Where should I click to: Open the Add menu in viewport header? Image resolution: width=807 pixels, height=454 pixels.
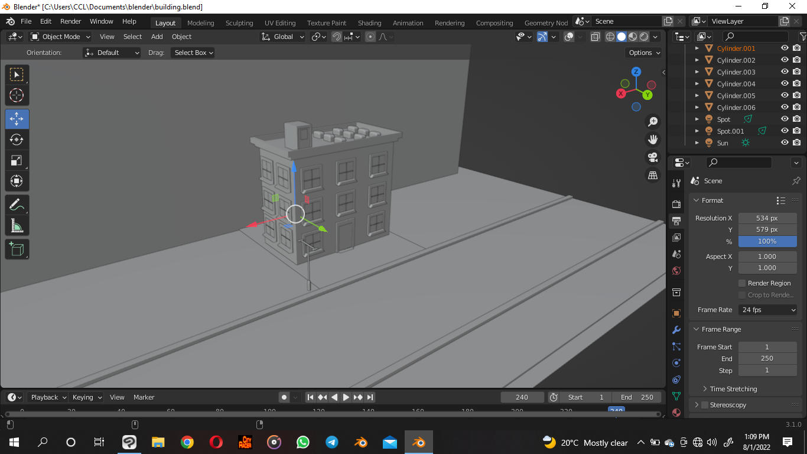pyautogui.click(x=157, y=37)
